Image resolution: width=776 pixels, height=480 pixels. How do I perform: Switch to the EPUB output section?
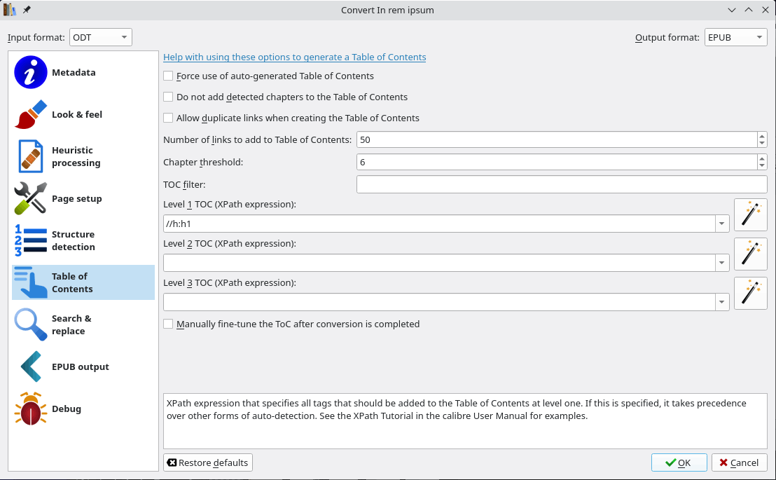point(80,367)
